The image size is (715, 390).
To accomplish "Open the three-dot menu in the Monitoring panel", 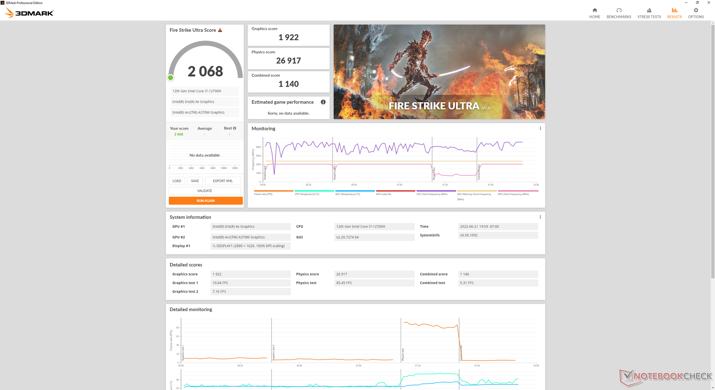I will click(x=540, y=128).
